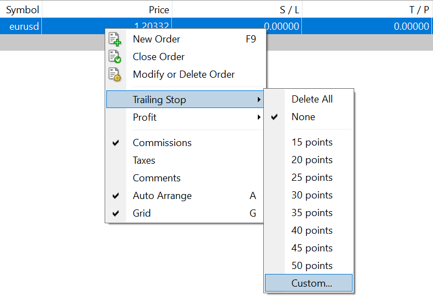
Task: Set trailing stop to 30 points
Action: coord(308,195)
